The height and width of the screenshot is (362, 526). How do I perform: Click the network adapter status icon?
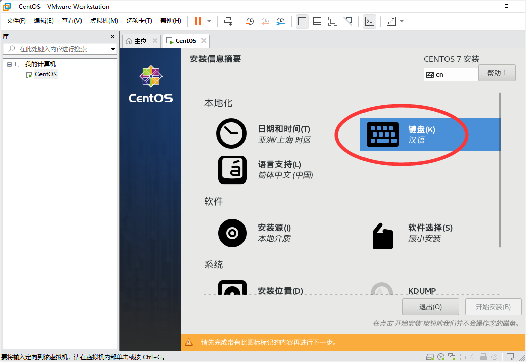coord(452,357)
